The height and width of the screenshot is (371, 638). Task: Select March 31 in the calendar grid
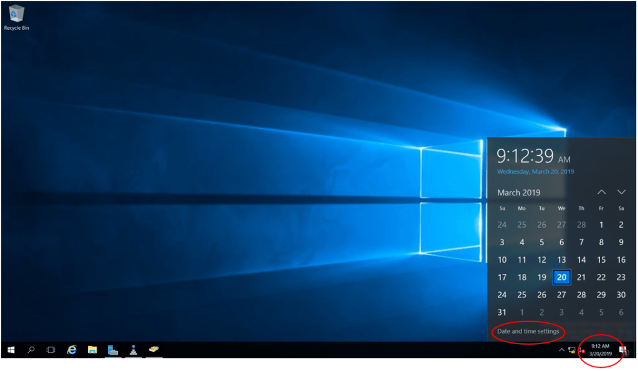click(502, 312)
